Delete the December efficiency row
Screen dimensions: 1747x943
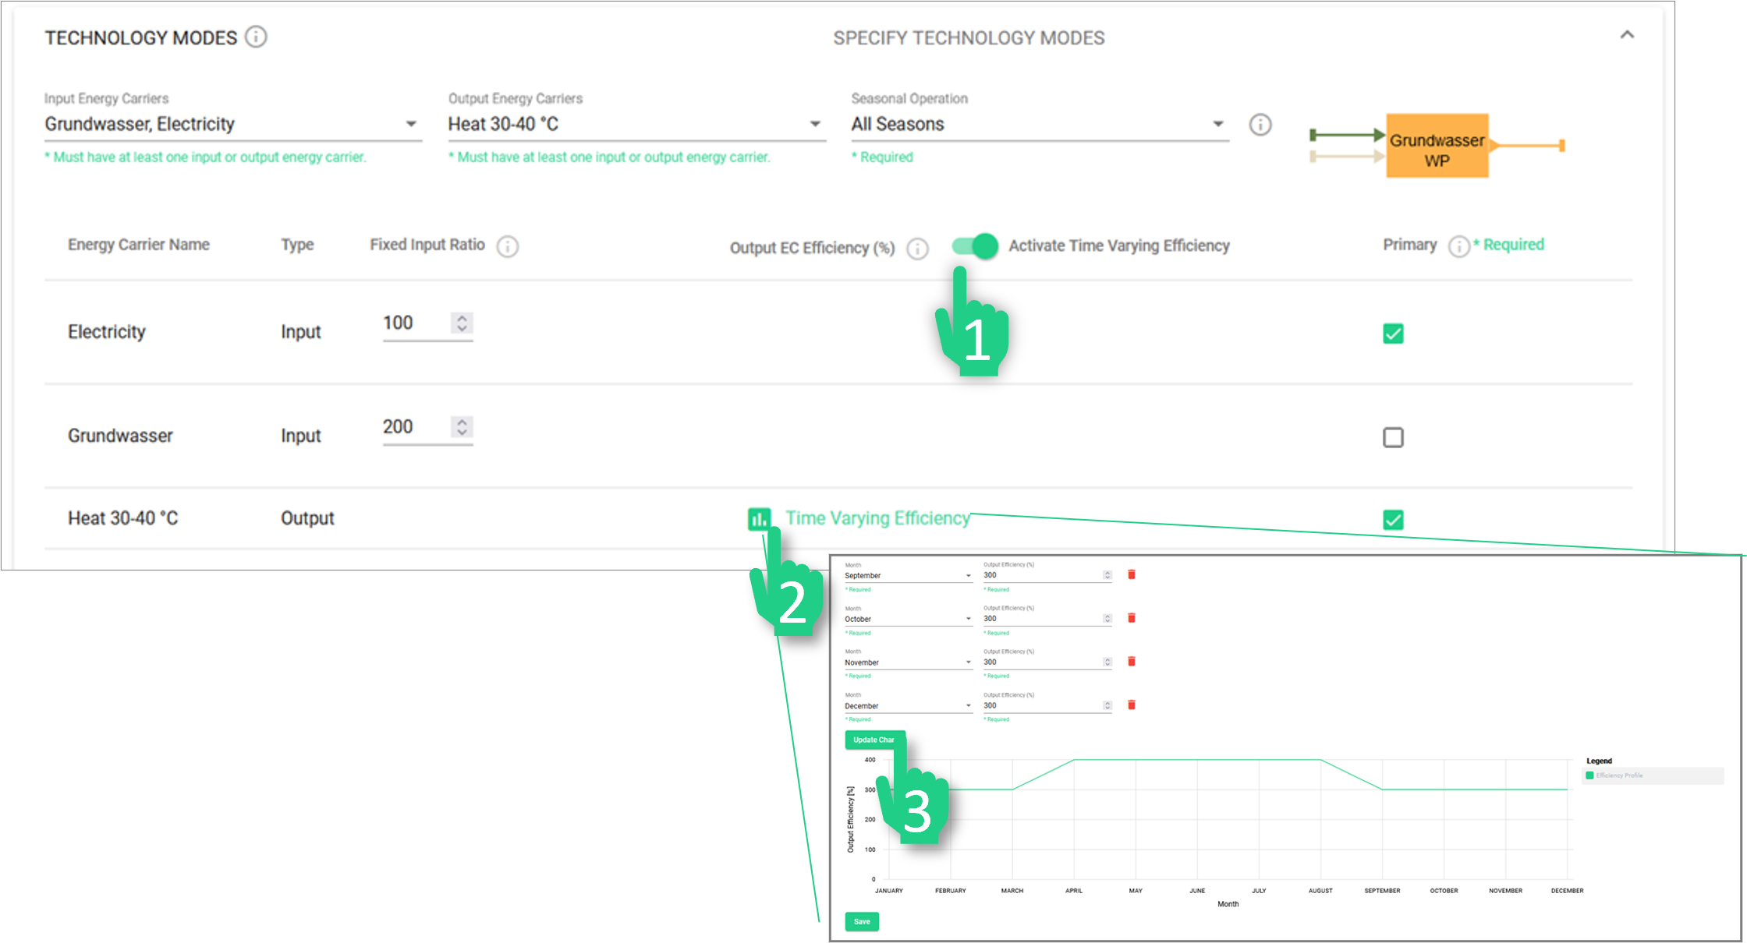click(x=1132, y=705)
